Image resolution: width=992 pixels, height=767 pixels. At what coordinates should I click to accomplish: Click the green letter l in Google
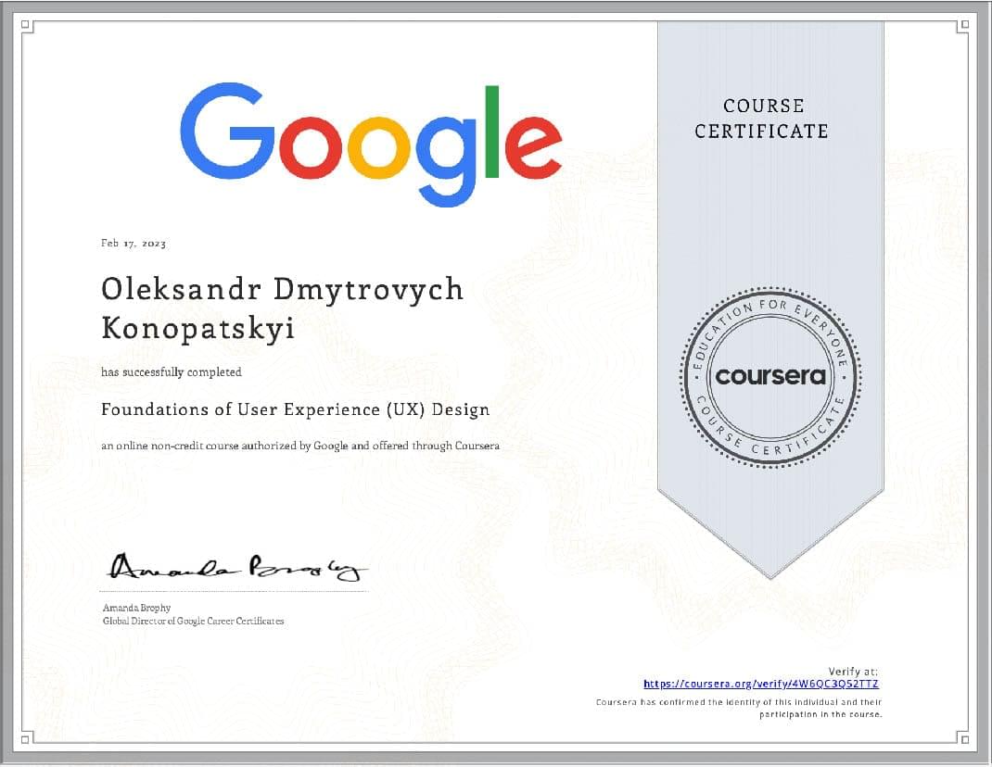(491, 132)
